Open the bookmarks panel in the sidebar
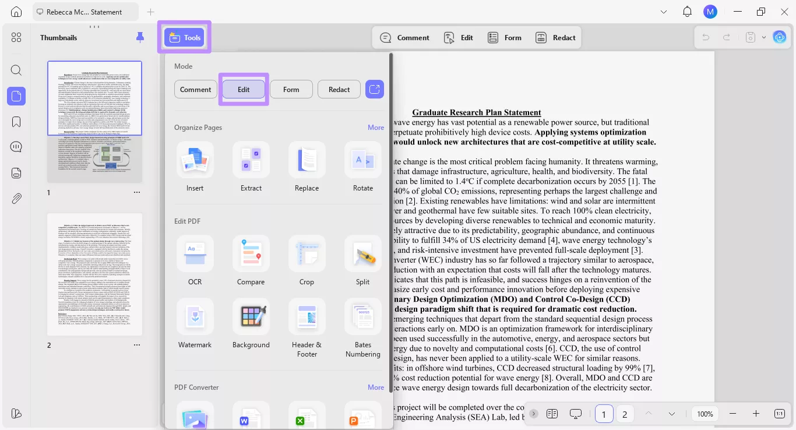The width and height of the screenshot is (796, 430). click(x=16, y=122)
